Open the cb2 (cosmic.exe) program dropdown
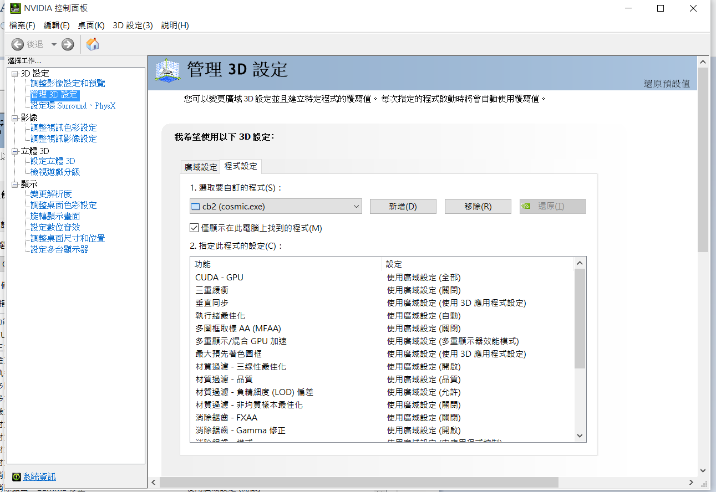716x492 pixels. pos(276,206)
